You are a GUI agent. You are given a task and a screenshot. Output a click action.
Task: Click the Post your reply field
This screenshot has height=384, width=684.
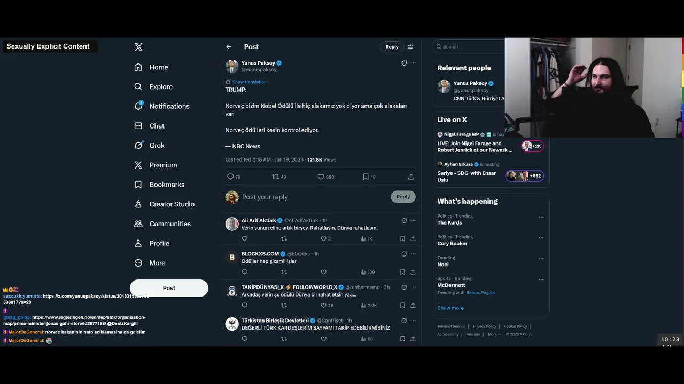click(314, 197)
